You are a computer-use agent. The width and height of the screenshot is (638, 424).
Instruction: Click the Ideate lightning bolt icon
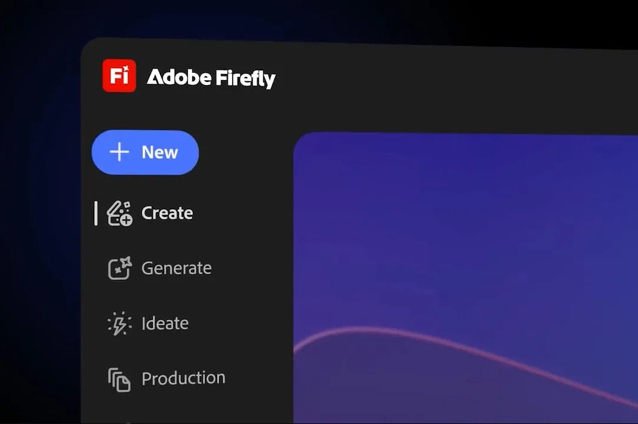(120, 323)
